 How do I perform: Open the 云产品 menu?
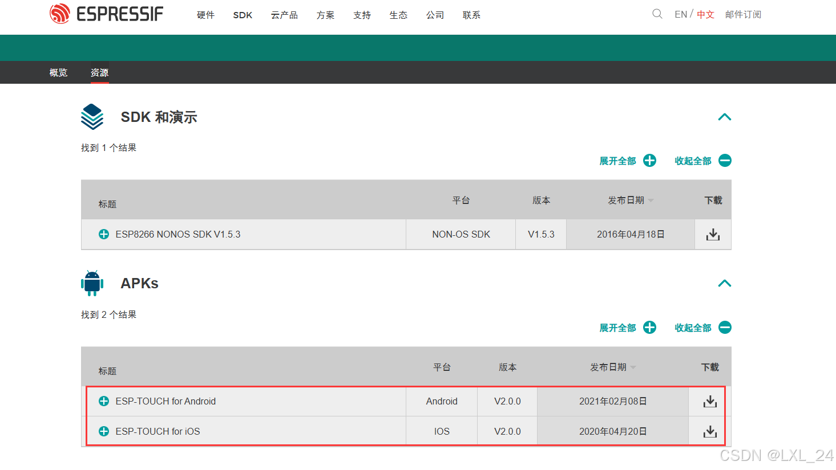point(284,15)
